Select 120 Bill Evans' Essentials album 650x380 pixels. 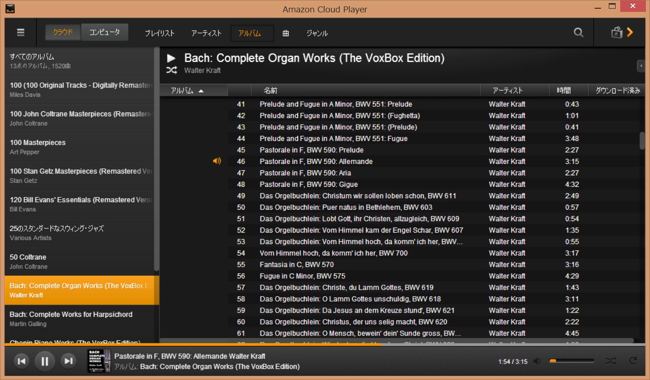point(79,204)
